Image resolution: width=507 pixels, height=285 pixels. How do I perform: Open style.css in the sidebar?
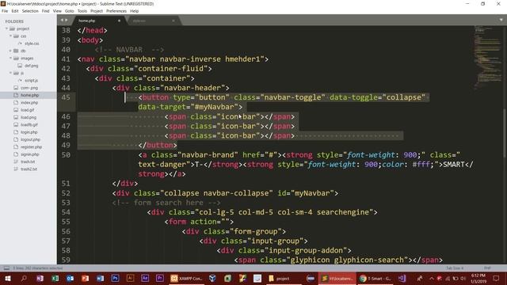tap(32, 44)
